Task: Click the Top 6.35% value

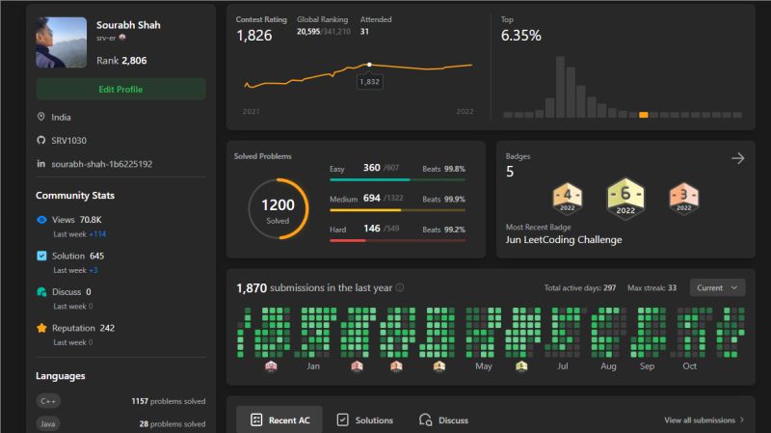Action: 520,36
